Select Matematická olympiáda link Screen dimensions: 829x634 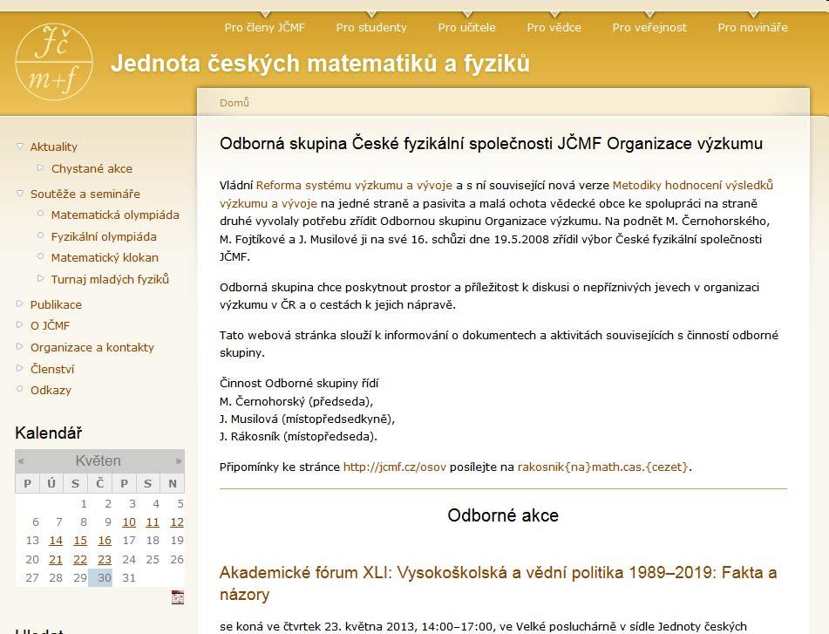pos(115,215)
